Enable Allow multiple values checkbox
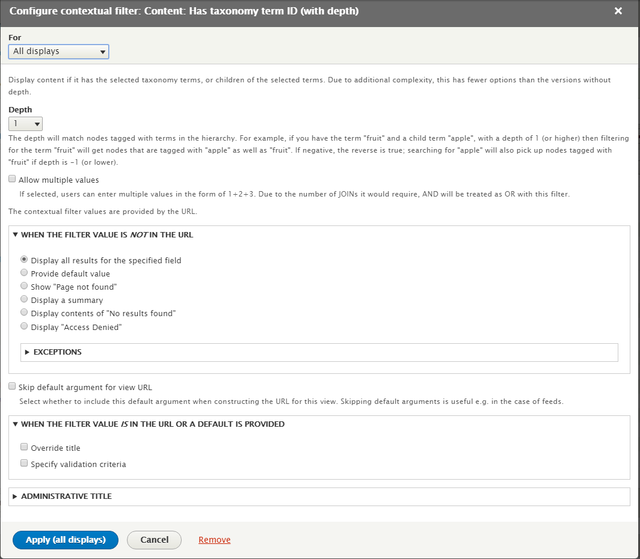Viewport: 640px width, 559px height. pos(12,179)
